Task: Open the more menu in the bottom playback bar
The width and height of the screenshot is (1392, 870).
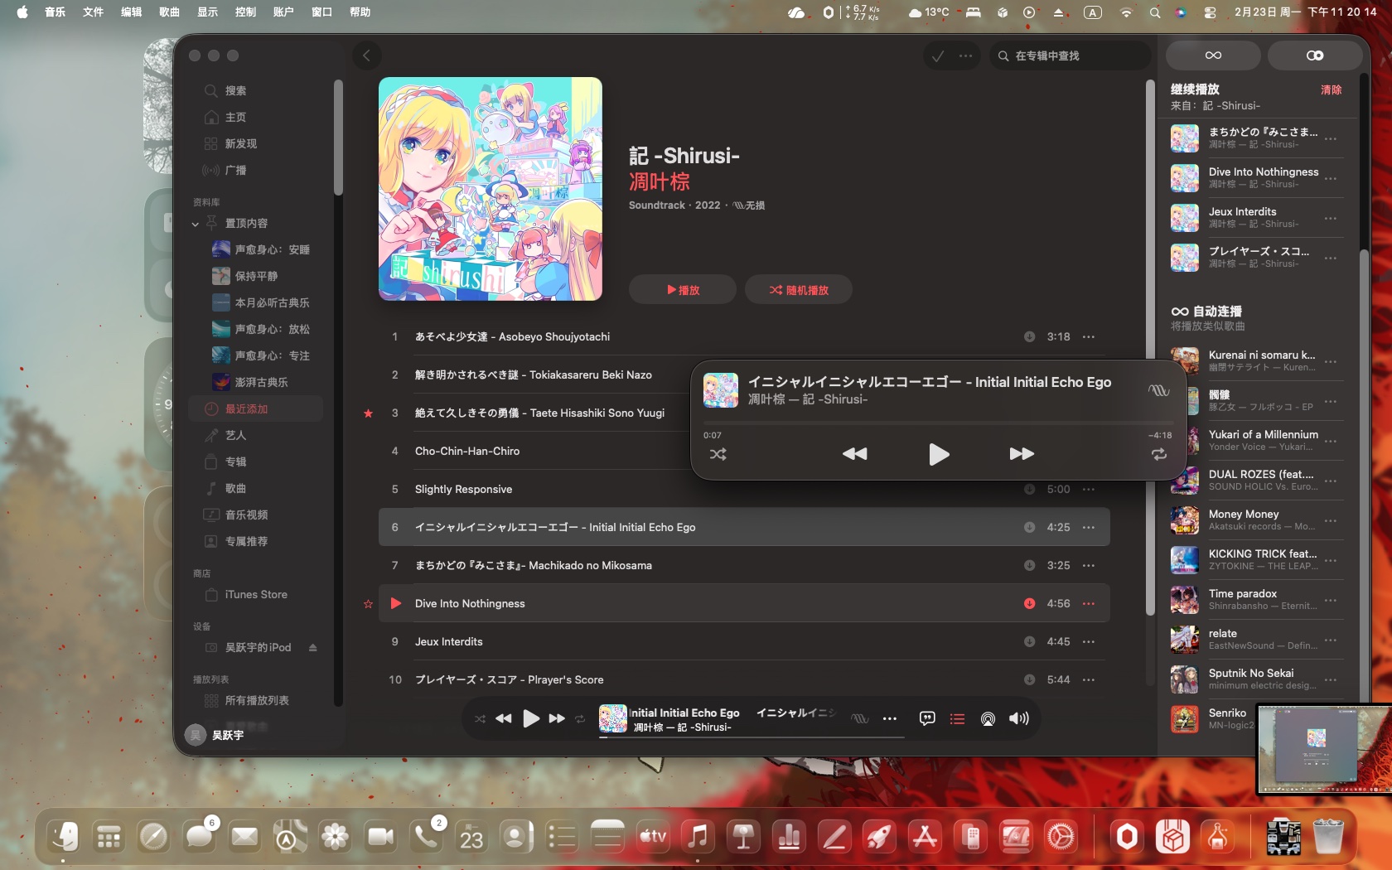Action: click(890, 718)
